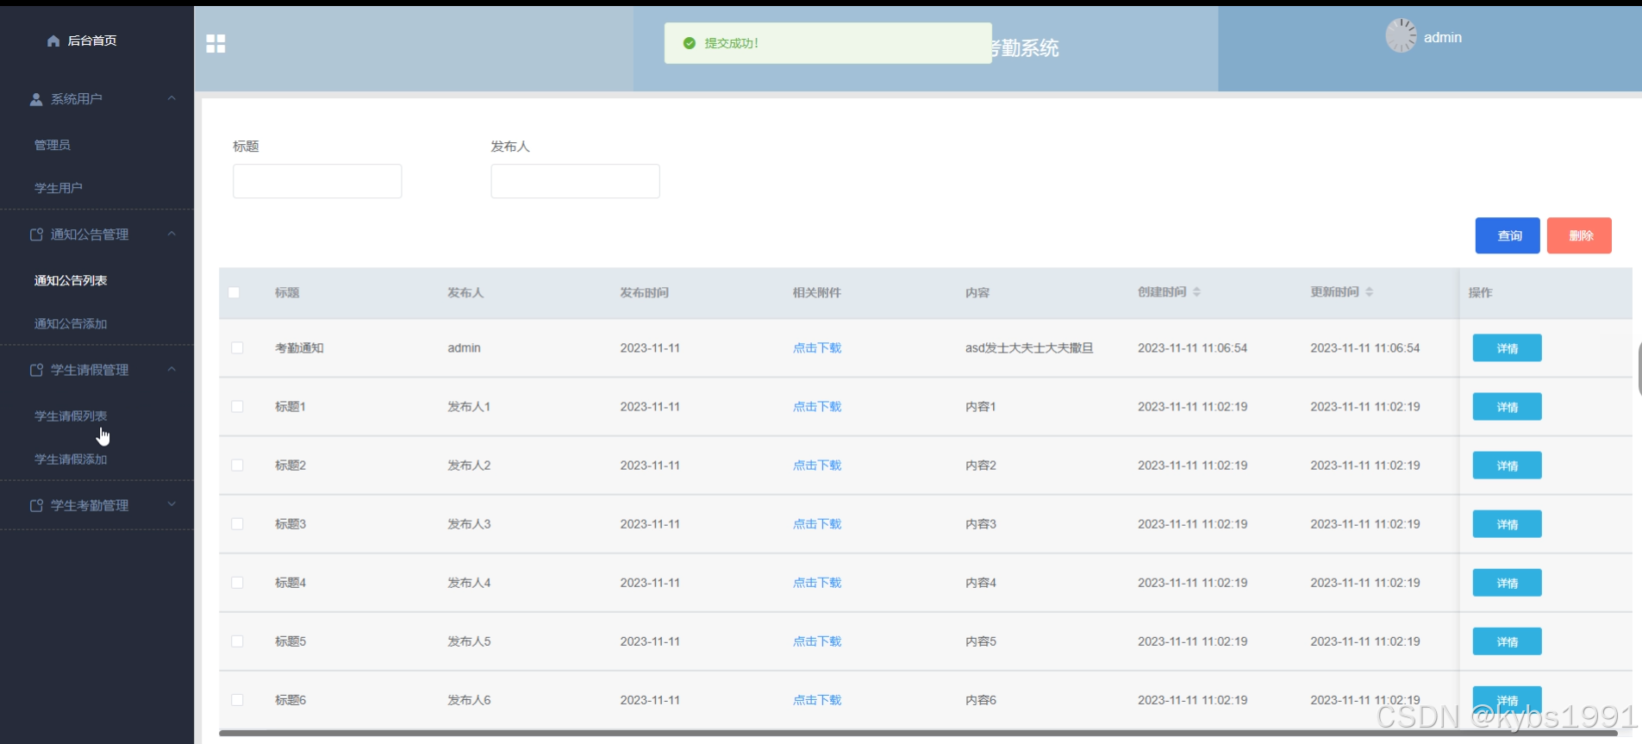
Task: Open 详情 for row 标题4
Action: (x=1507, y=583)
